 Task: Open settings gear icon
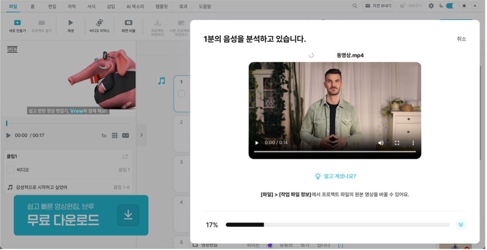[x=431, y=6]
